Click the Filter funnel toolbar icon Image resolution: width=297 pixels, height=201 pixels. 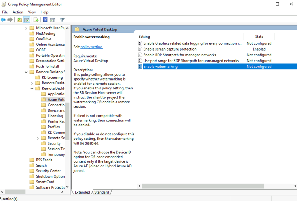[62, 20]
